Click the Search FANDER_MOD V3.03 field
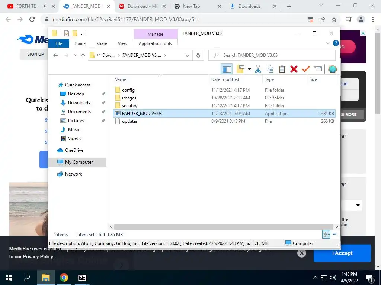381x285 pixels. pos(272,55)
